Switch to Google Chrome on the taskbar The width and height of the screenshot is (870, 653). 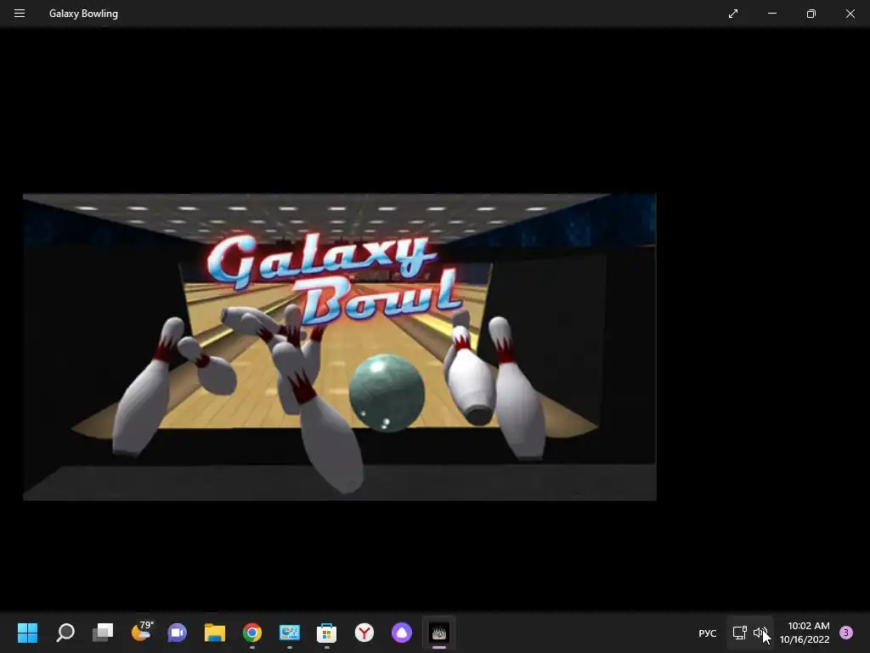tap(251, 633)
